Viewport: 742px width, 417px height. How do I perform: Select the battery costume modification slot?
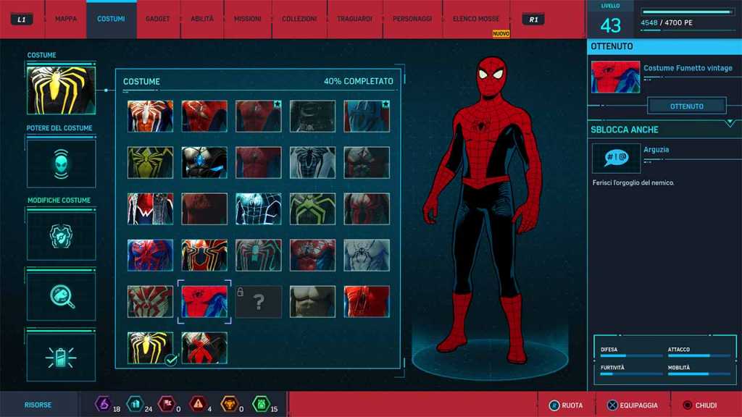[x=61, y=357]
